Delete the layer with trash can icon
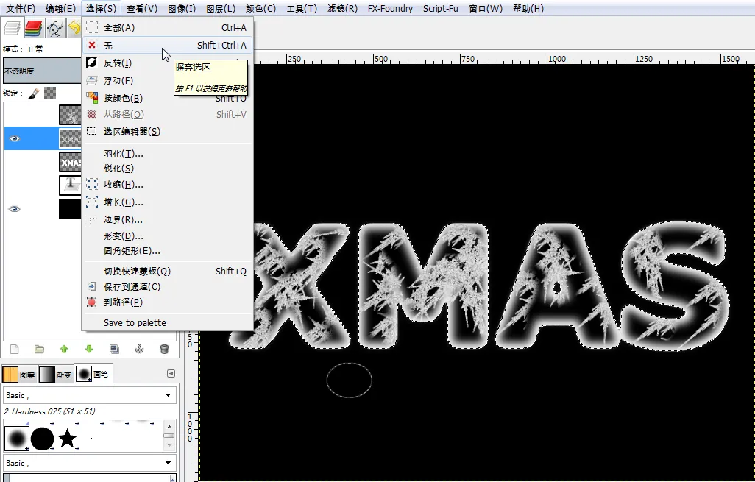The width and height of the screenshot is (755, 482). pos(164,349)
